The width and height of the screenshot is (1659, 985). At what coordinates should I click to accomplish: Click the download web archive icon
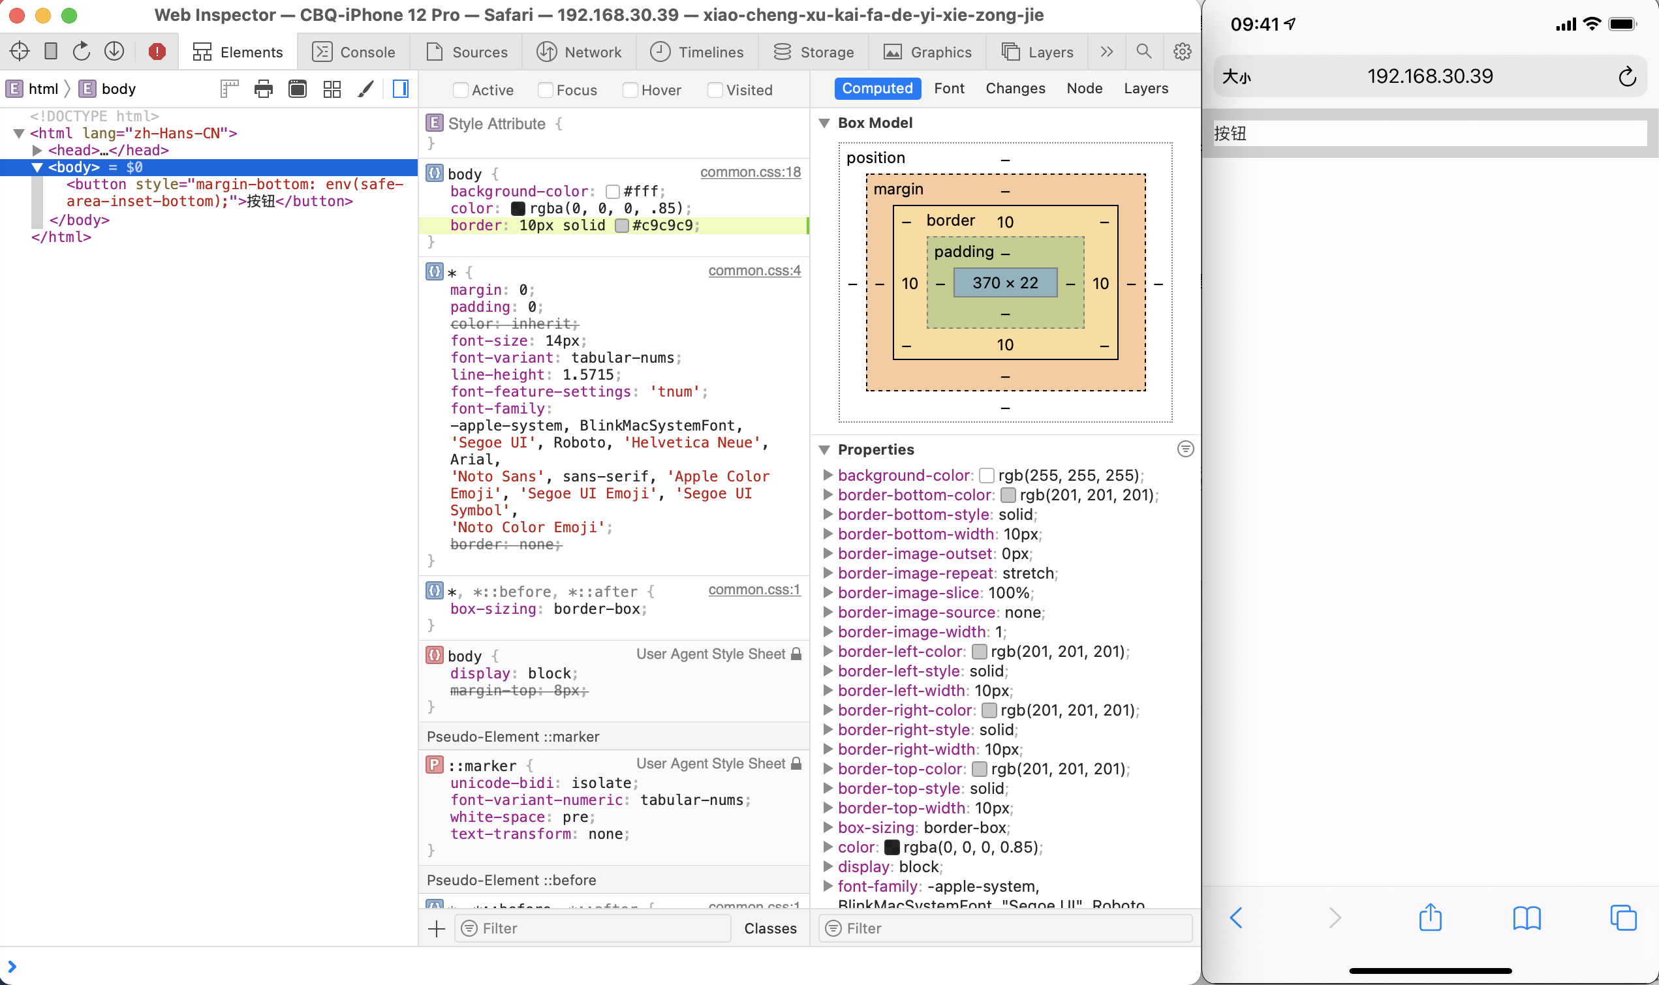tap(114, 51)
